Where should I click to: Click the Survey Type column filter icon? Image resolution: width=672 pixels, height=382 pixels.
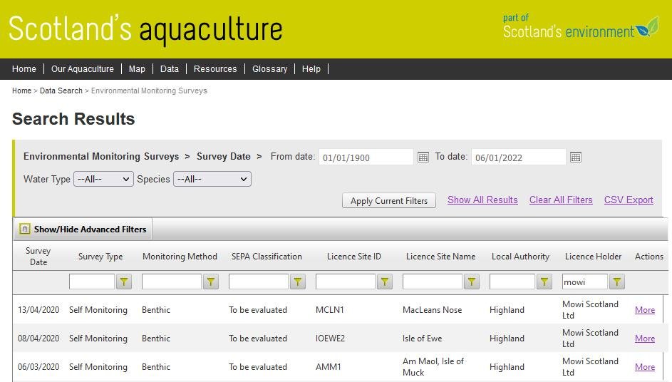coord(125,282)
